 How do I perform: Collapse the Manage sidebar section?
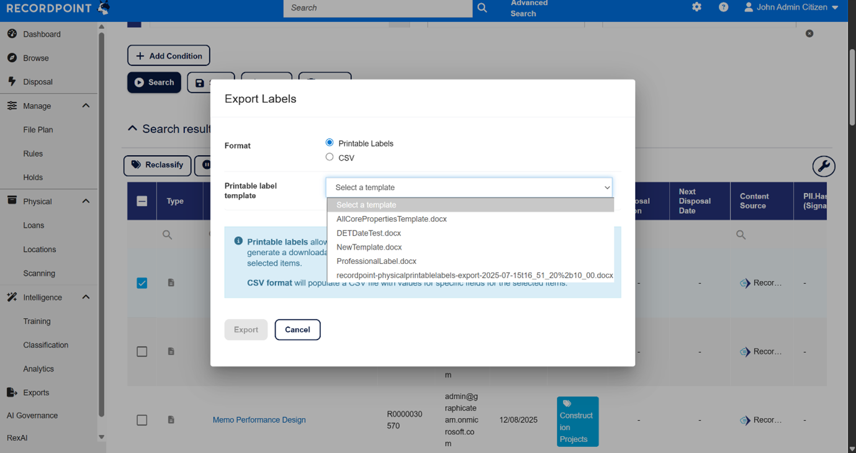tap(86, 106)
